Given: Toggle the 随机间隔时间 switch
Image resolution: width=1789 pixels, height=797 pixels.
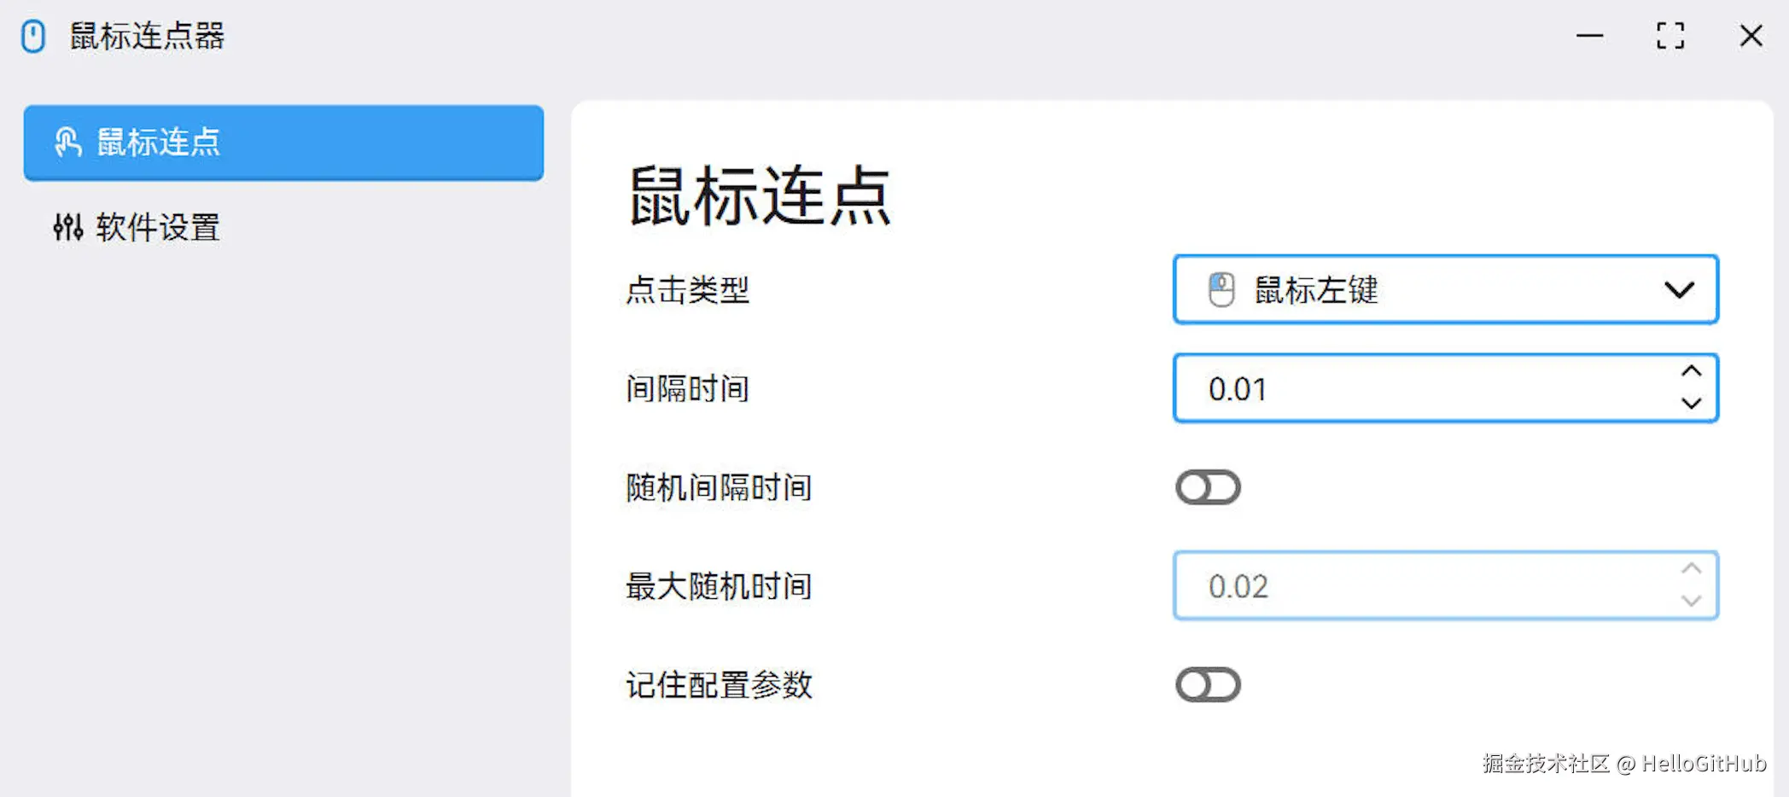Looking at the screenshot, I should [x=1208, y=487].
